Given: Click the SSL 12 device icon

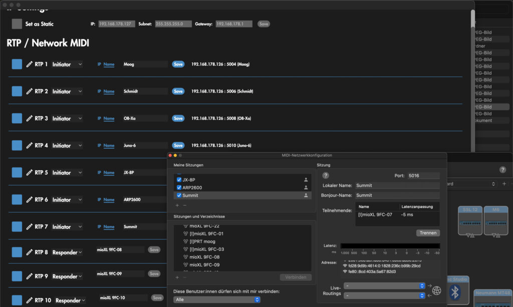Looking at the screenshot, I should tap(470, 221).
